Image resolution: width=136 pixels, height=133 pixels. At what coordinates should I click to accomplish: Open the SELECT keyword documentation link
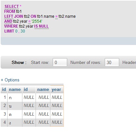click(12, 7)
